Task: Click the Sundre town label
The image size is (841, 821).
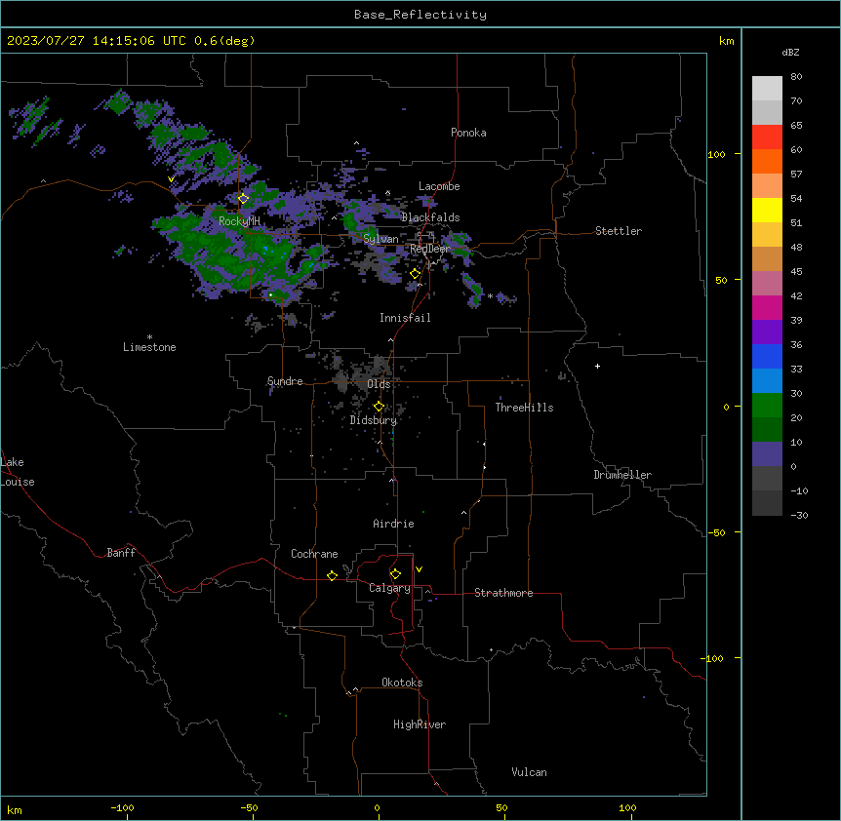Action: click(285, 381)
